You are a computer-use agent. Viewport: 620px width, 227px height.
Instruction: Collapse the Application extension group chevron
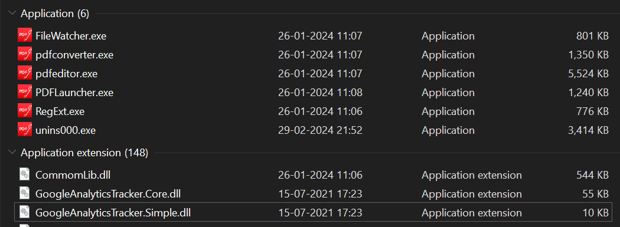point(12,152)
